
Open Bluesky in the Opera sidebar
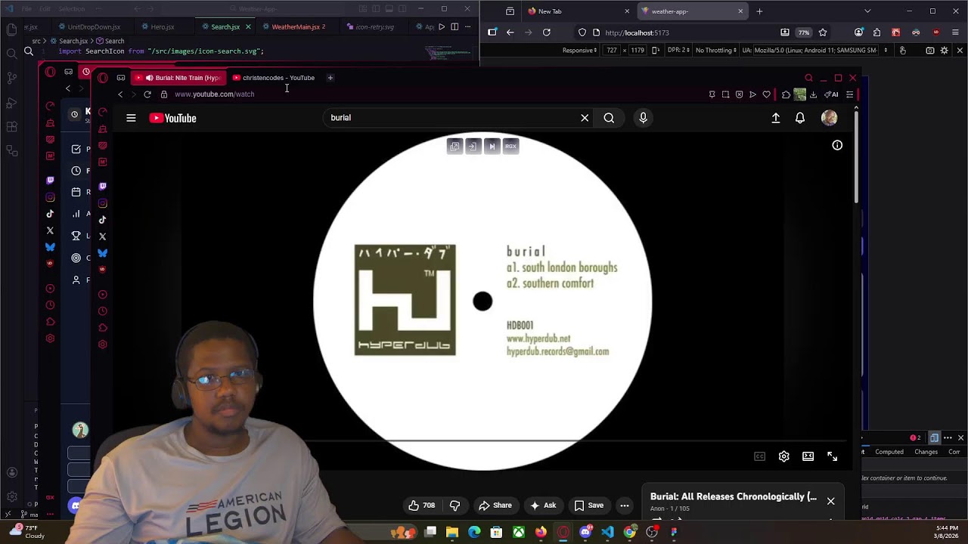coord(102,253)
